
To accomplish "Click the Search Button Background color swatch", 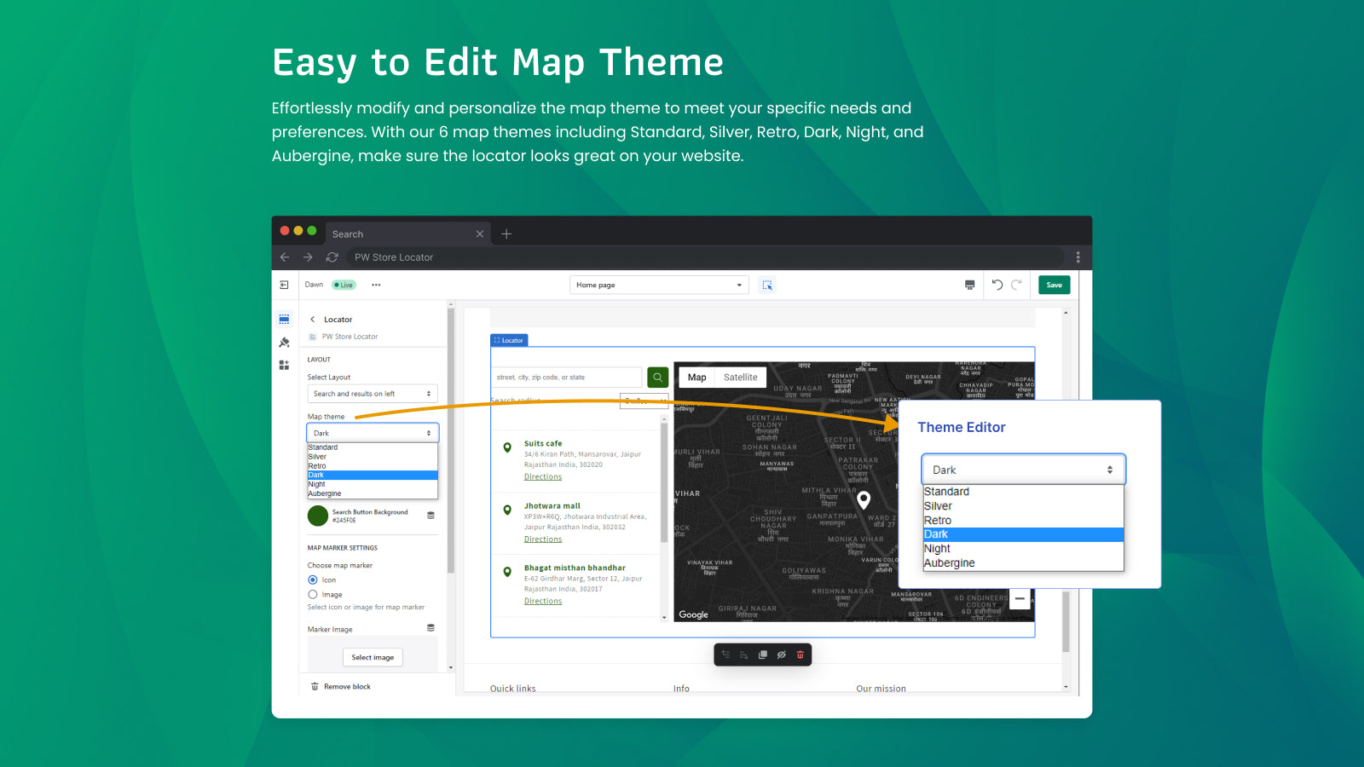I will (318, 516).
